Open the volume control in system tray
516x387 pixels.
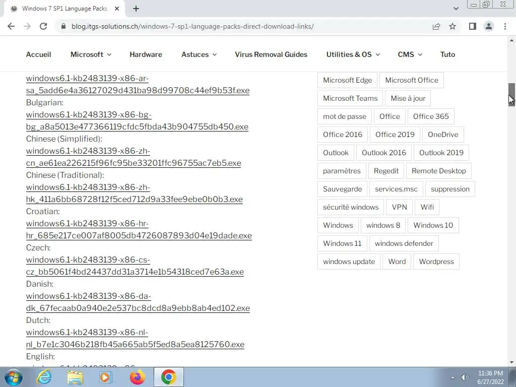[x=465, y=377]
